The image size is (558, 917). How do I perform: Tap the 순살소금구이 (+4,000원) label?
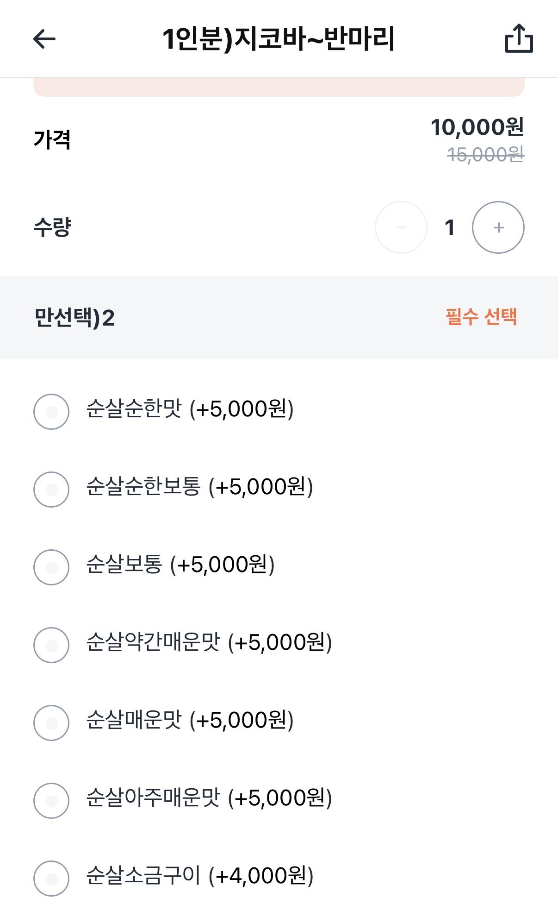point(200,876)
